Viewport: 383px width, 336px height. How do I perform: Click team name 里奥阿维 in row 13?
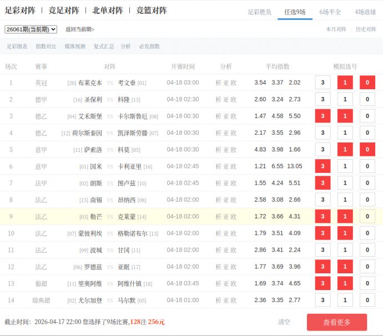[90, 284]
